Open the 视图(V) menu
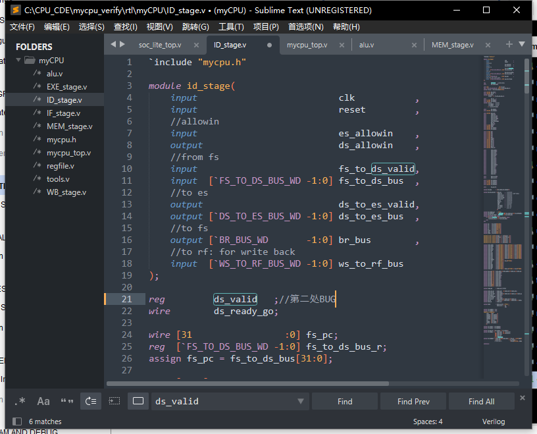537x434 pixels. click(x=160, y=27)
